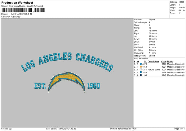Click the lightning bolt logo in preview
Viewport: 186px width, 131px height.
tap(67, 82)
